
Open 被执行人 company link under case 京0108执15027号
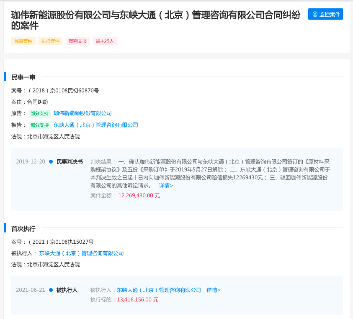click(x=81, y=253)
